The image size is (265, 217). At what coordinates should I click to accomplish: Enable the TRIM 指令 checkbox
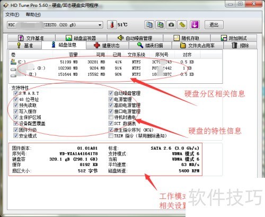[111, 136]
